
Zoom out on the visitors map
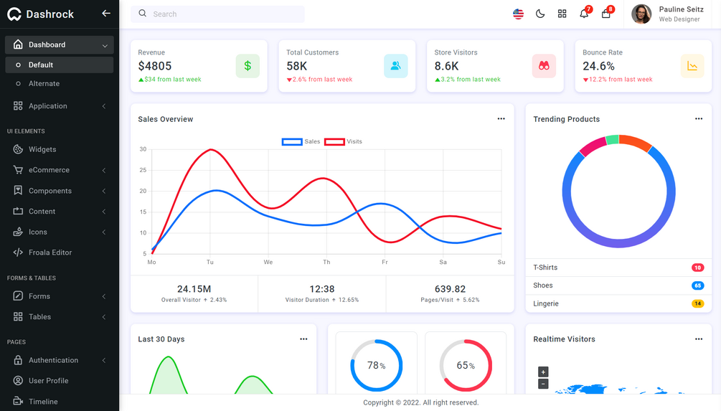pyautogui.click(x=543, y=384)
